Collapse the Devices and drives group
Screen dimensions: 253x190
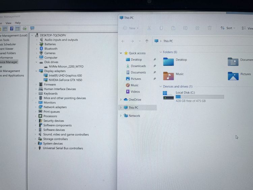(x=161, y=87)
